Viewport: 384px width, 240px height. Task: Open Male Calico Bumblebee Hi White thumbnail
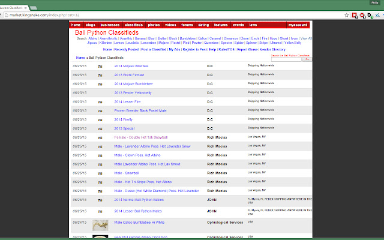click(100, 224)
